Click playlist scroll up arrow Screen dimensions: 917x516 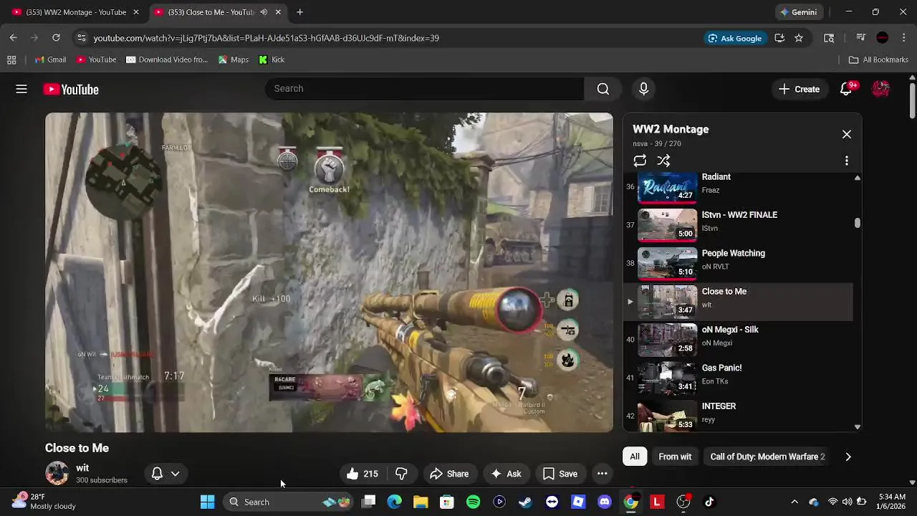click(857, 178)
